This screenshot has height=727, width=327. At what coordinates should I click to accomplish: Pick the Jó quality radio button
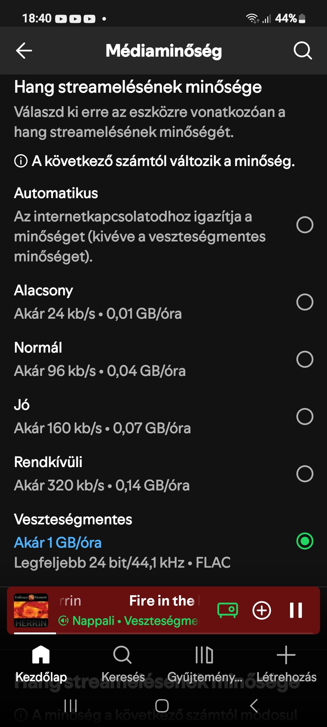pos(305,416)
